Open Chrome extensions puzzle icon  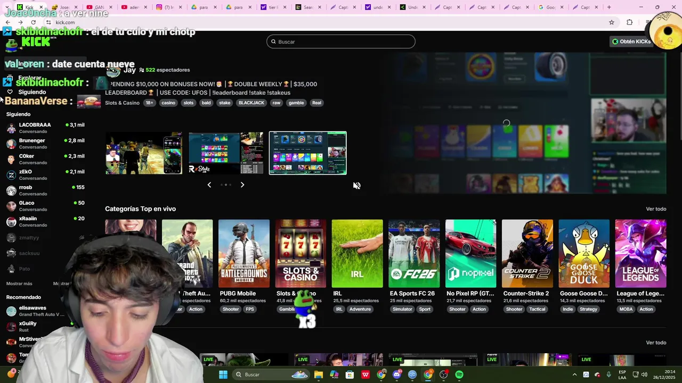click(630, 22)
